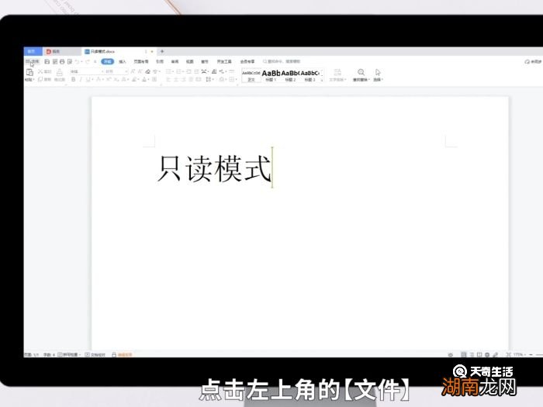Switch to the 首页 tab in title bar
The image size is (543, 407).
point(32,51)
